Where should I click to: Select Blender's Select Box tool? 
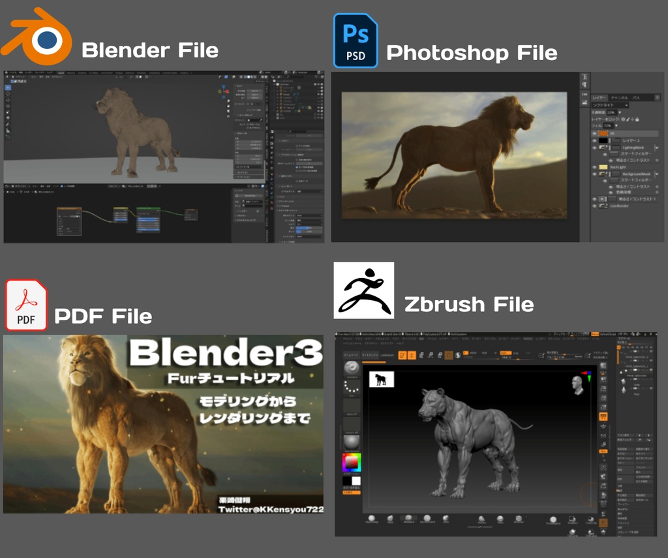8,88
